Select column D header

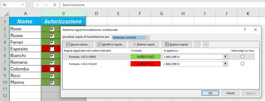97,14
